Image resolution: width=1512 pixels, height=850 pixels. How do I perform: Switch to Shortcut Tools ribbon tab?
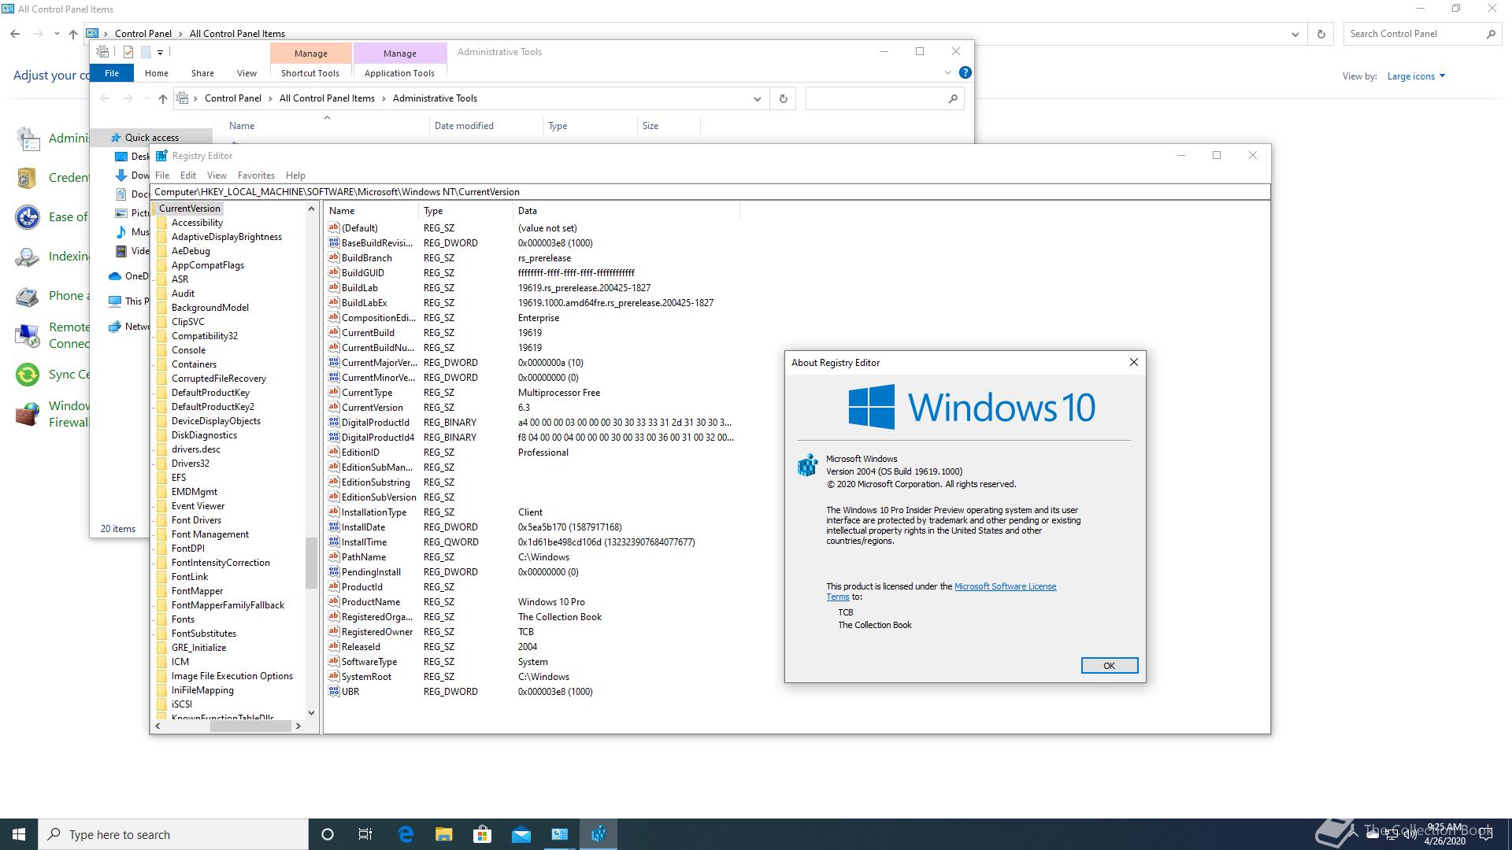310,73
